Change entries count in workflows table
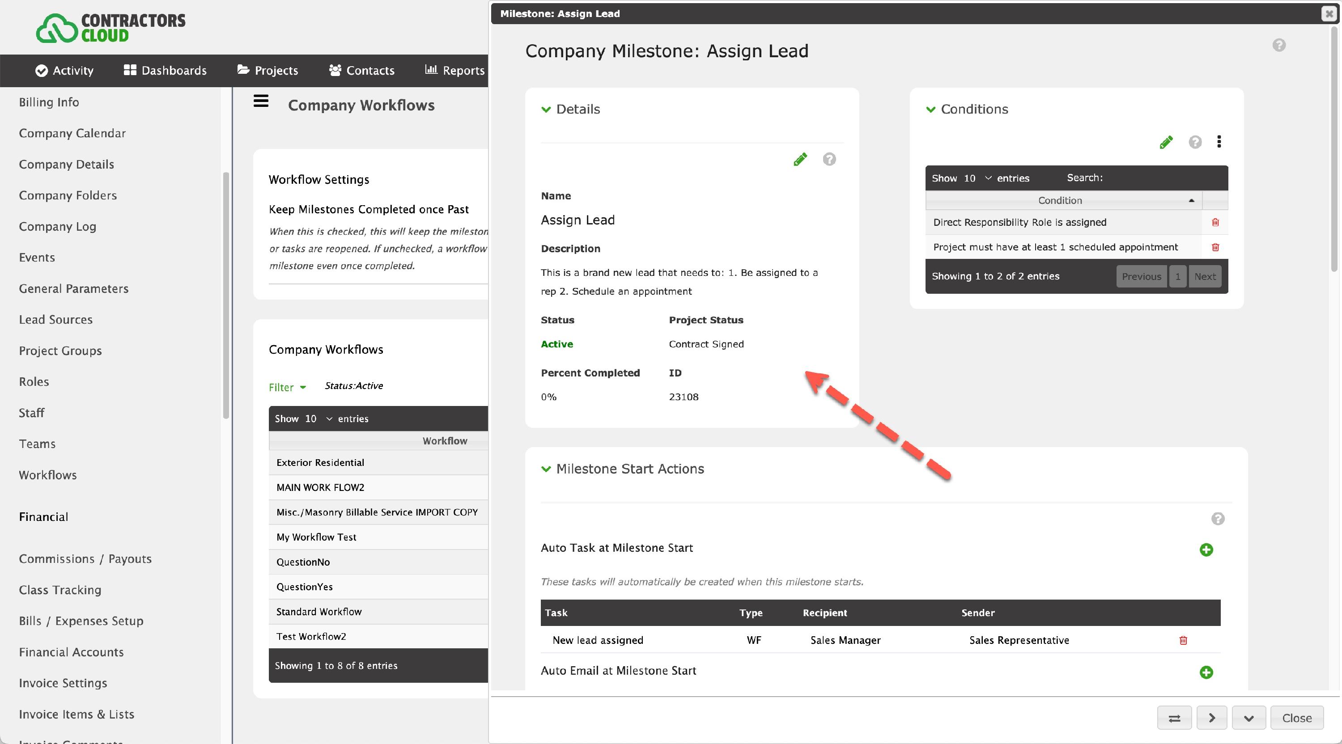The height and width of the screenshot is (744, 1342). coord(319,418)
